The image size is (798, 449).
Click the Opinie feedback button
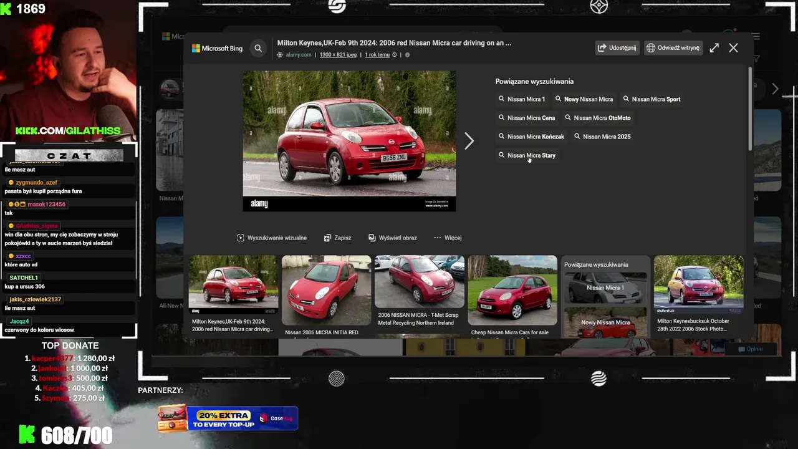750,349
